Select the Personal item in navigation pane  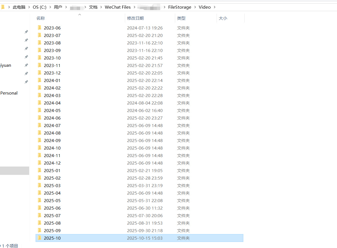coord(9,93)
